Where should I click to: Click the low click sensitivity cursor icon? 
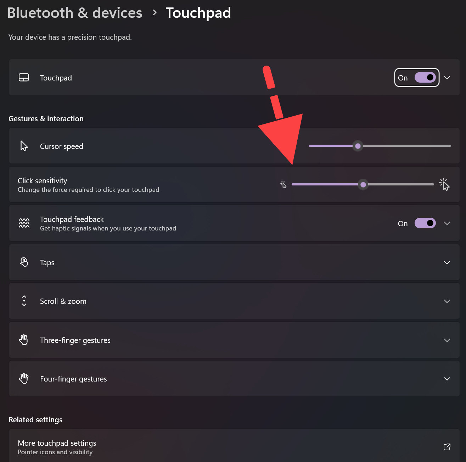(x=283, y=184)
